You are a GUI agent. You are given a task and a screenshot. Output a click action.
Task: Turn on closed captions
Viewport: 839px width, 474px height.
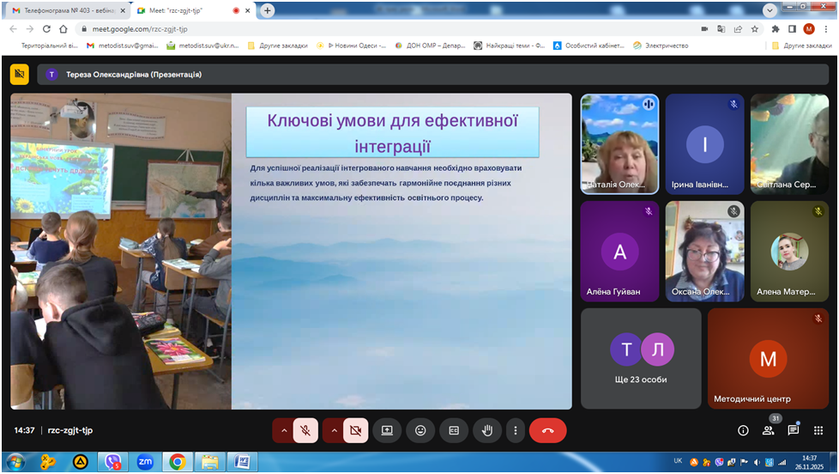coord(454,430)
